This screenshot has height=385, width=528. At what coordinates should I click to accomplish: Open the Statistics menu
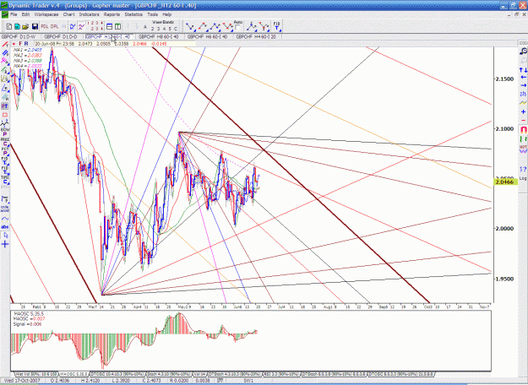coord(133,14)
